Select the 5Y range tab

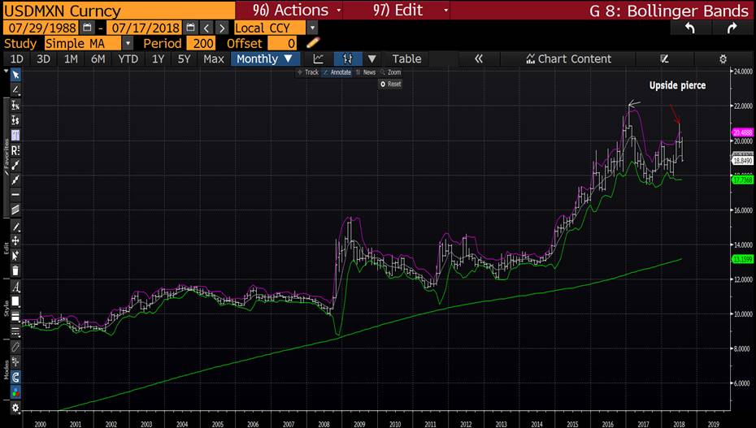(185, 58)
